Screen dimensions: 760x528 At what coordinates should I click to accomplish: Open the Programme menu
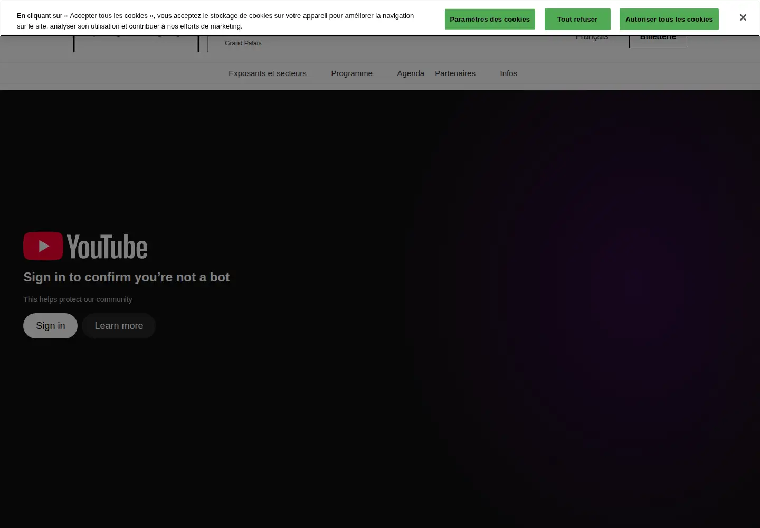tap(351, 73)
